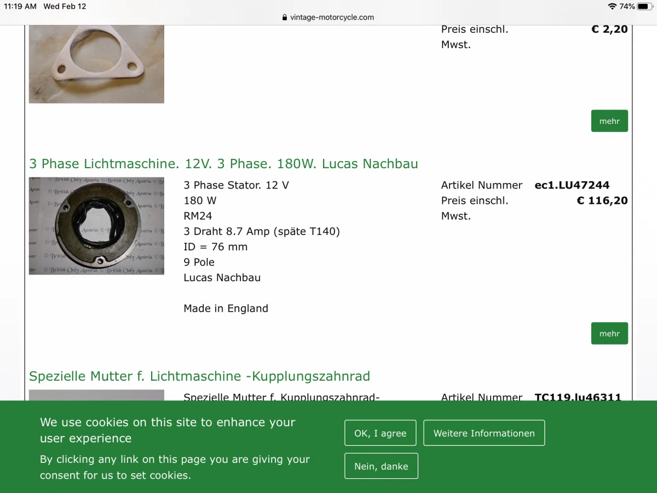
Task: Open the vintage-motorcycle.com address bar
Action: click(328, 17)
